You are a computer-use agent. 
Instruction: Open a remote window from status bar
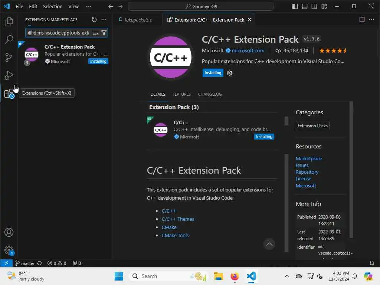click(x=6, y=263)
